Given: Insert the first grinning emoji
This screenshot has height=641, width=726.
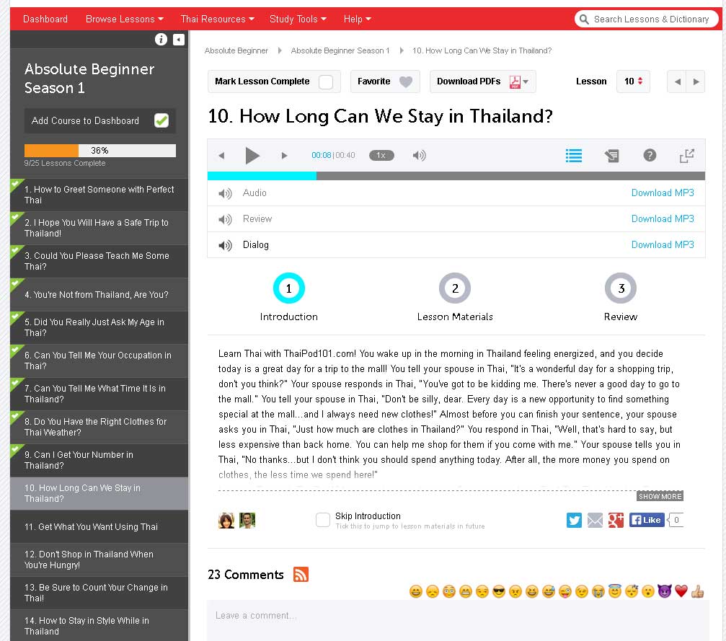Looking at the screenshot, I should coord(416,591).
